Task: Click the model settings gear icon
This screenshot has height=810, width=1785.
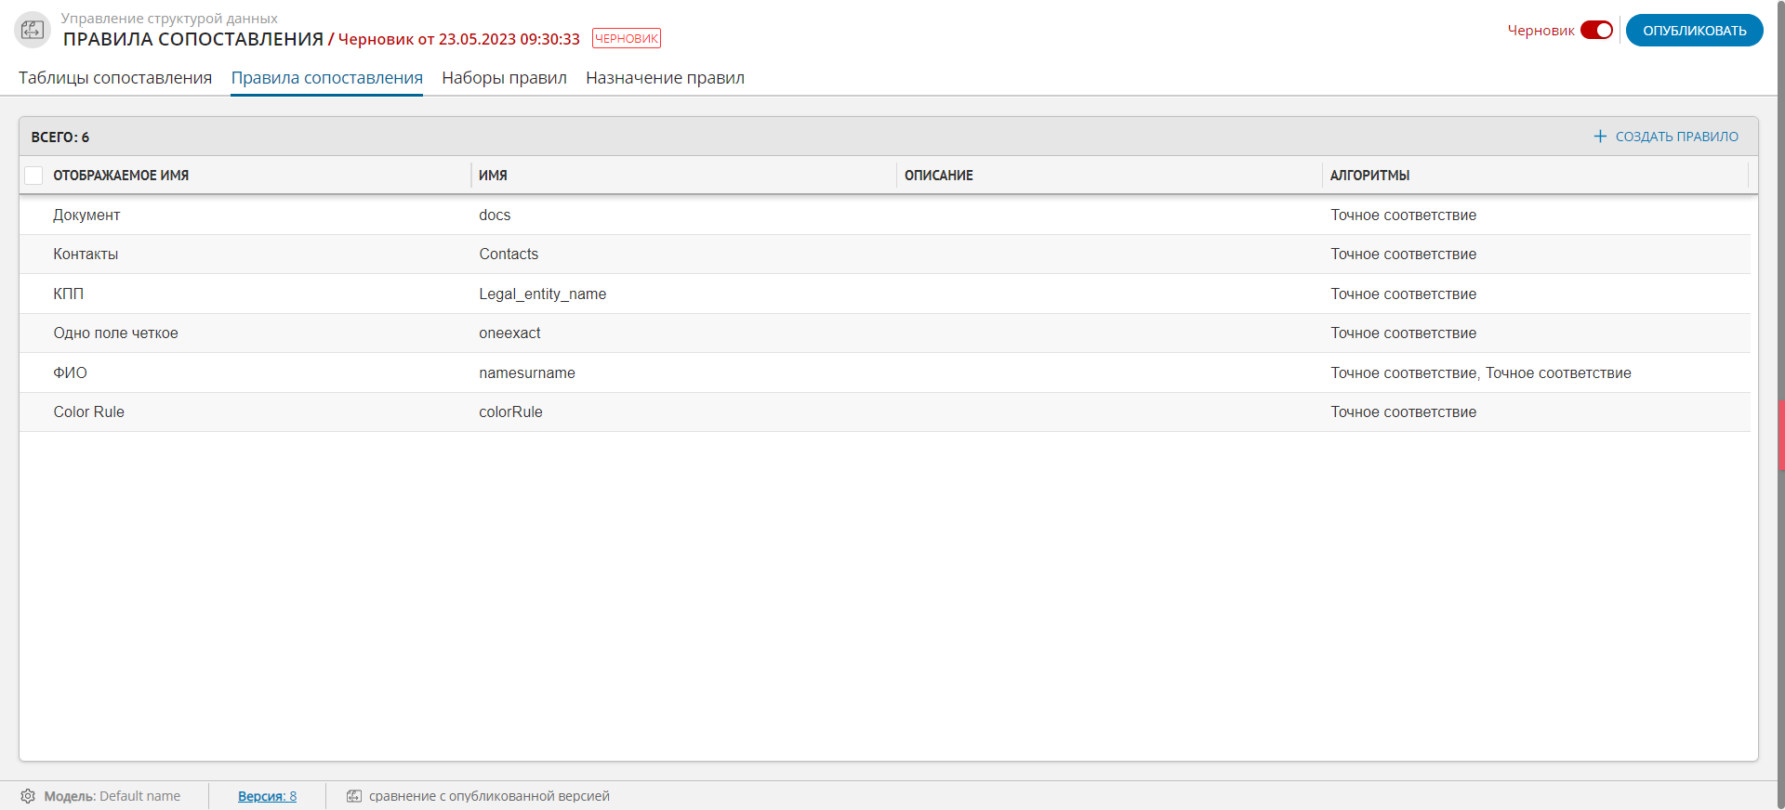Action: pyautogui.click(x=28, y=796)
